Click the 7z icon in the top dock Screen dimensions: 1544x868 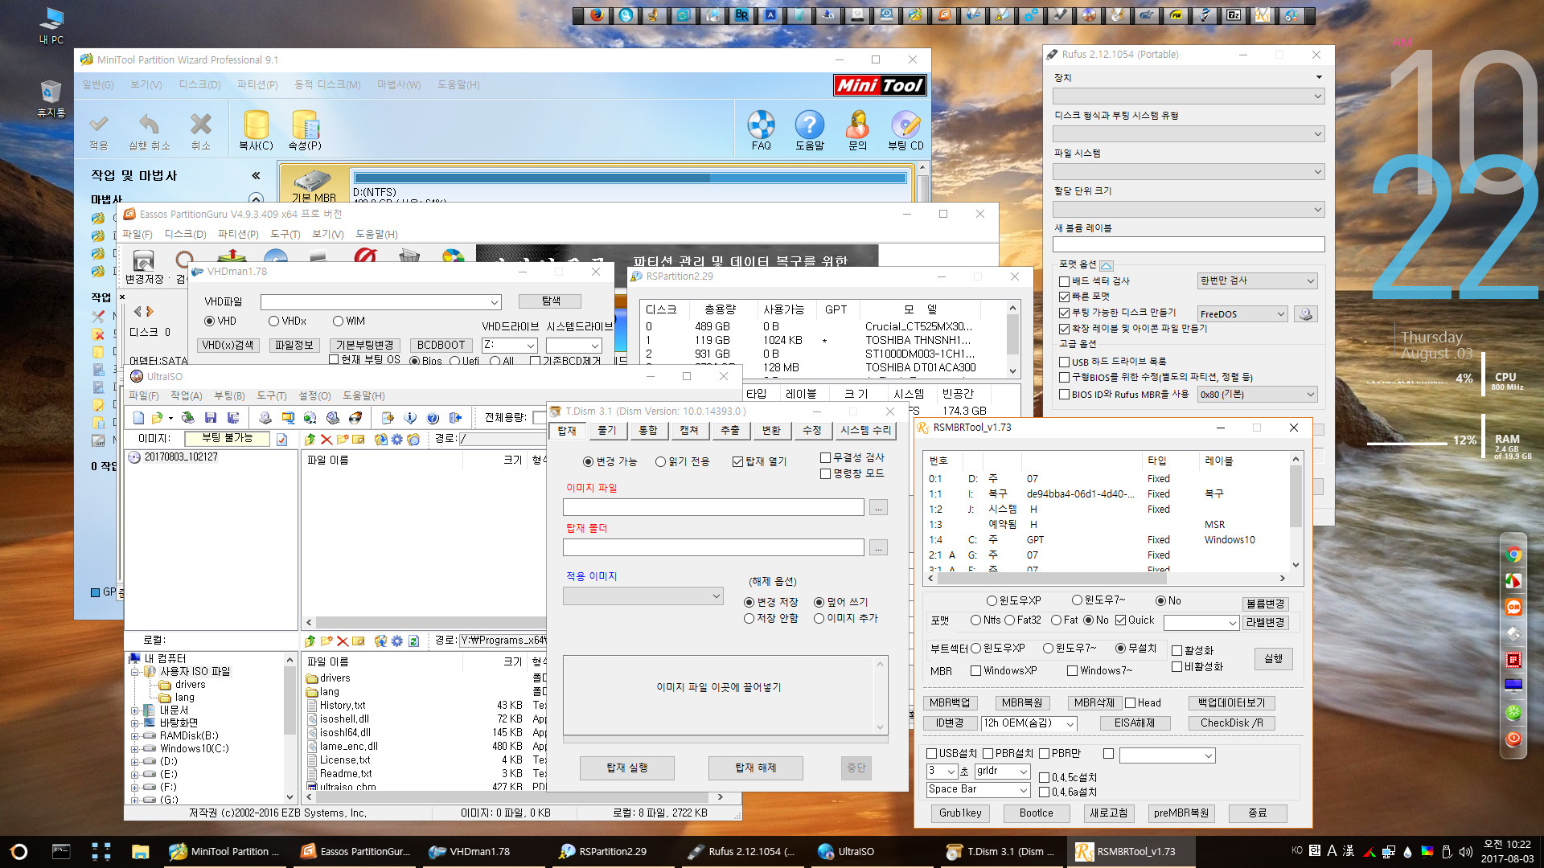coord(1233,14)
